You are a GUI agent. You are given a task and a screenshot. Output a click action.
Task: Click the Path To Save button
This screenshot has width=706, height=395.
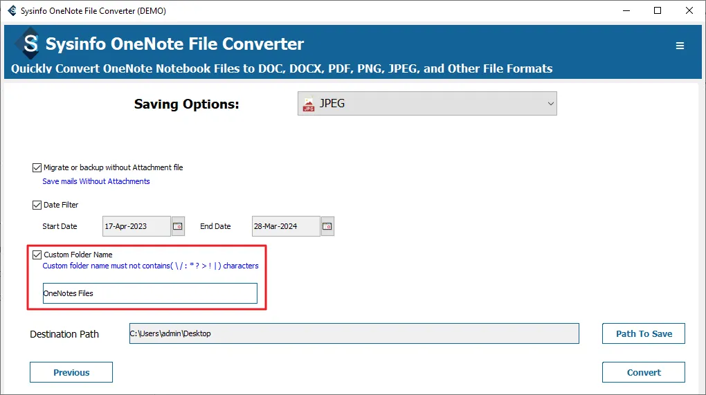(644, 333)
